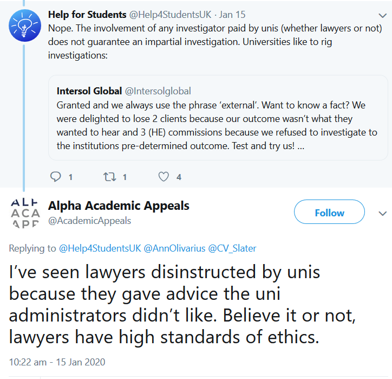Open the 10:22 am 15 Jan 2020 timestamp

click(x=57, y=362)
